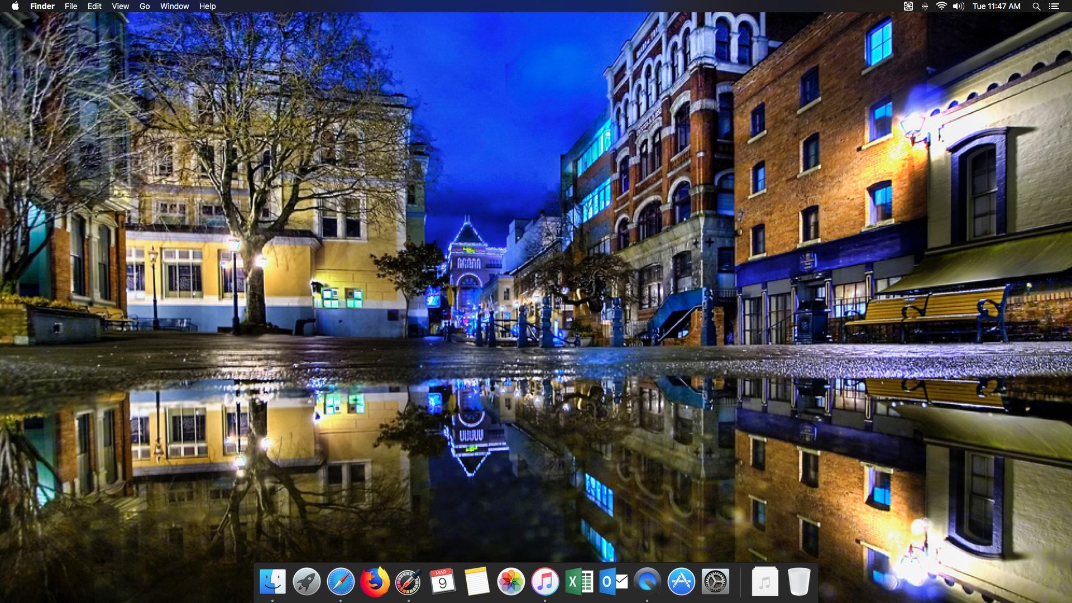
Task: Open iTunes music app
Action: pos(545,582)
